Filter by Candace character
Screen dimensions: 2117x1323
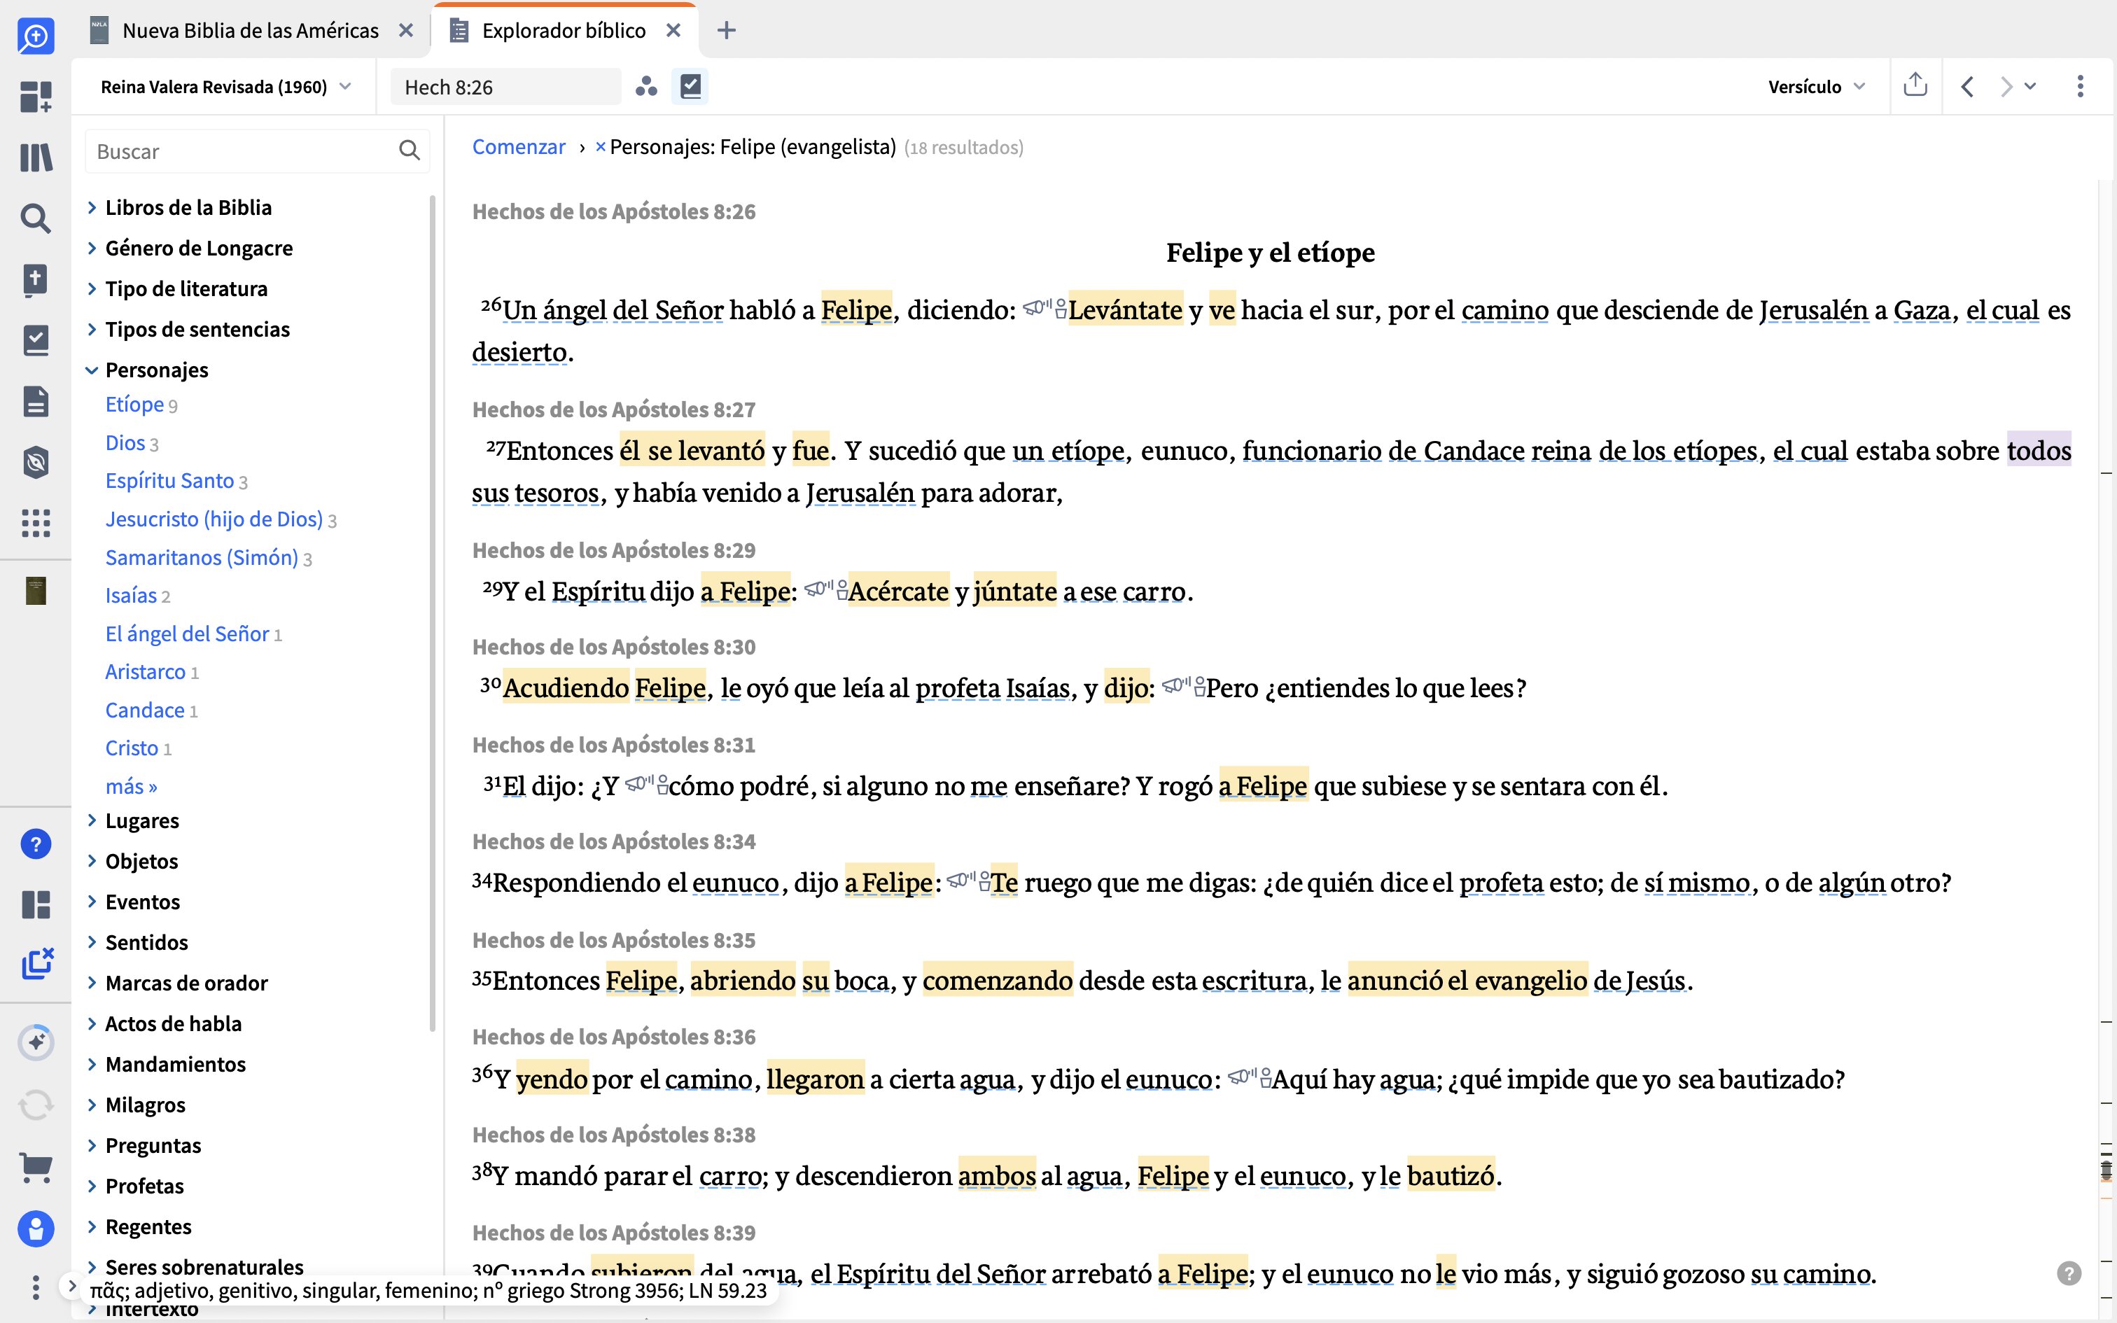coord(145,710)
